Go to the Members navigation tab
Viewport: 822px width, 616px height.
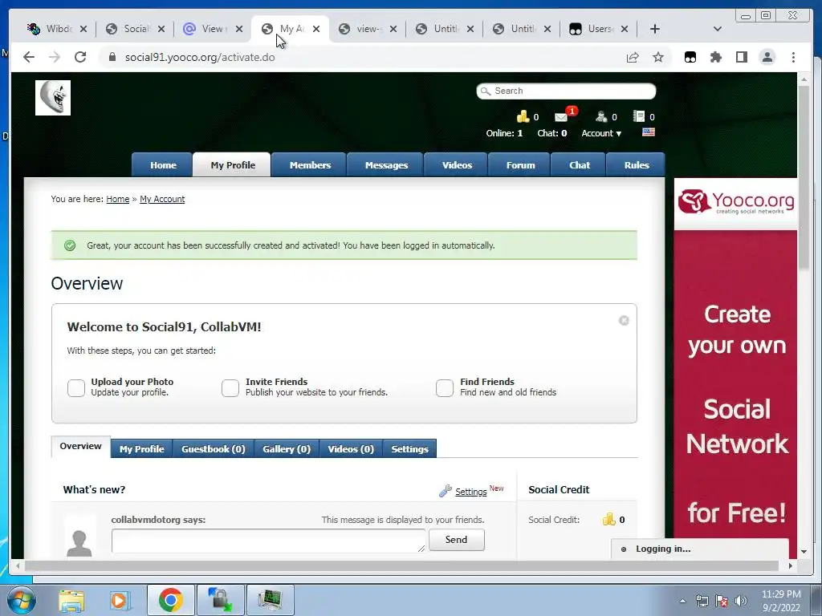[x=310, y=165]
